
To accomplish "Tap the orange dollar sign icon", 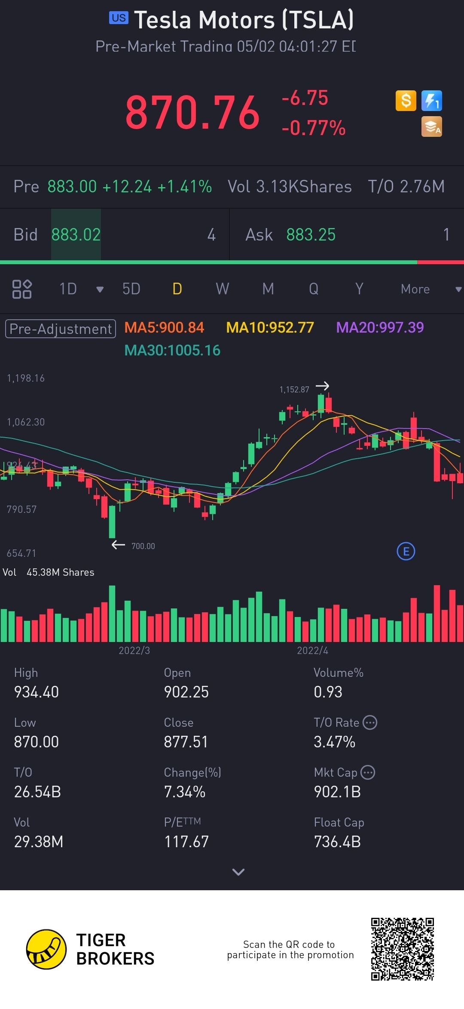I will pos(406,101).
